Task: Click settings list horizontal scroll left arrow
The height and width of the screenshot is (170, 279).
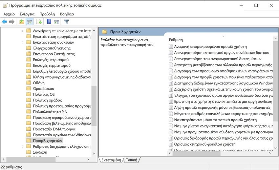Action: point(170,153)
